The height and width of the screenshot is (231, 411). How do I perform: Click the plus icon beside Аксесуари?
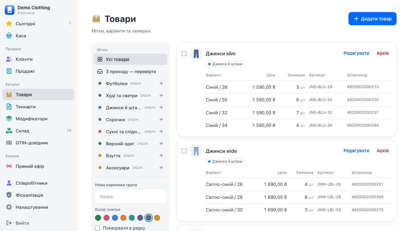(x=161, y=168)
